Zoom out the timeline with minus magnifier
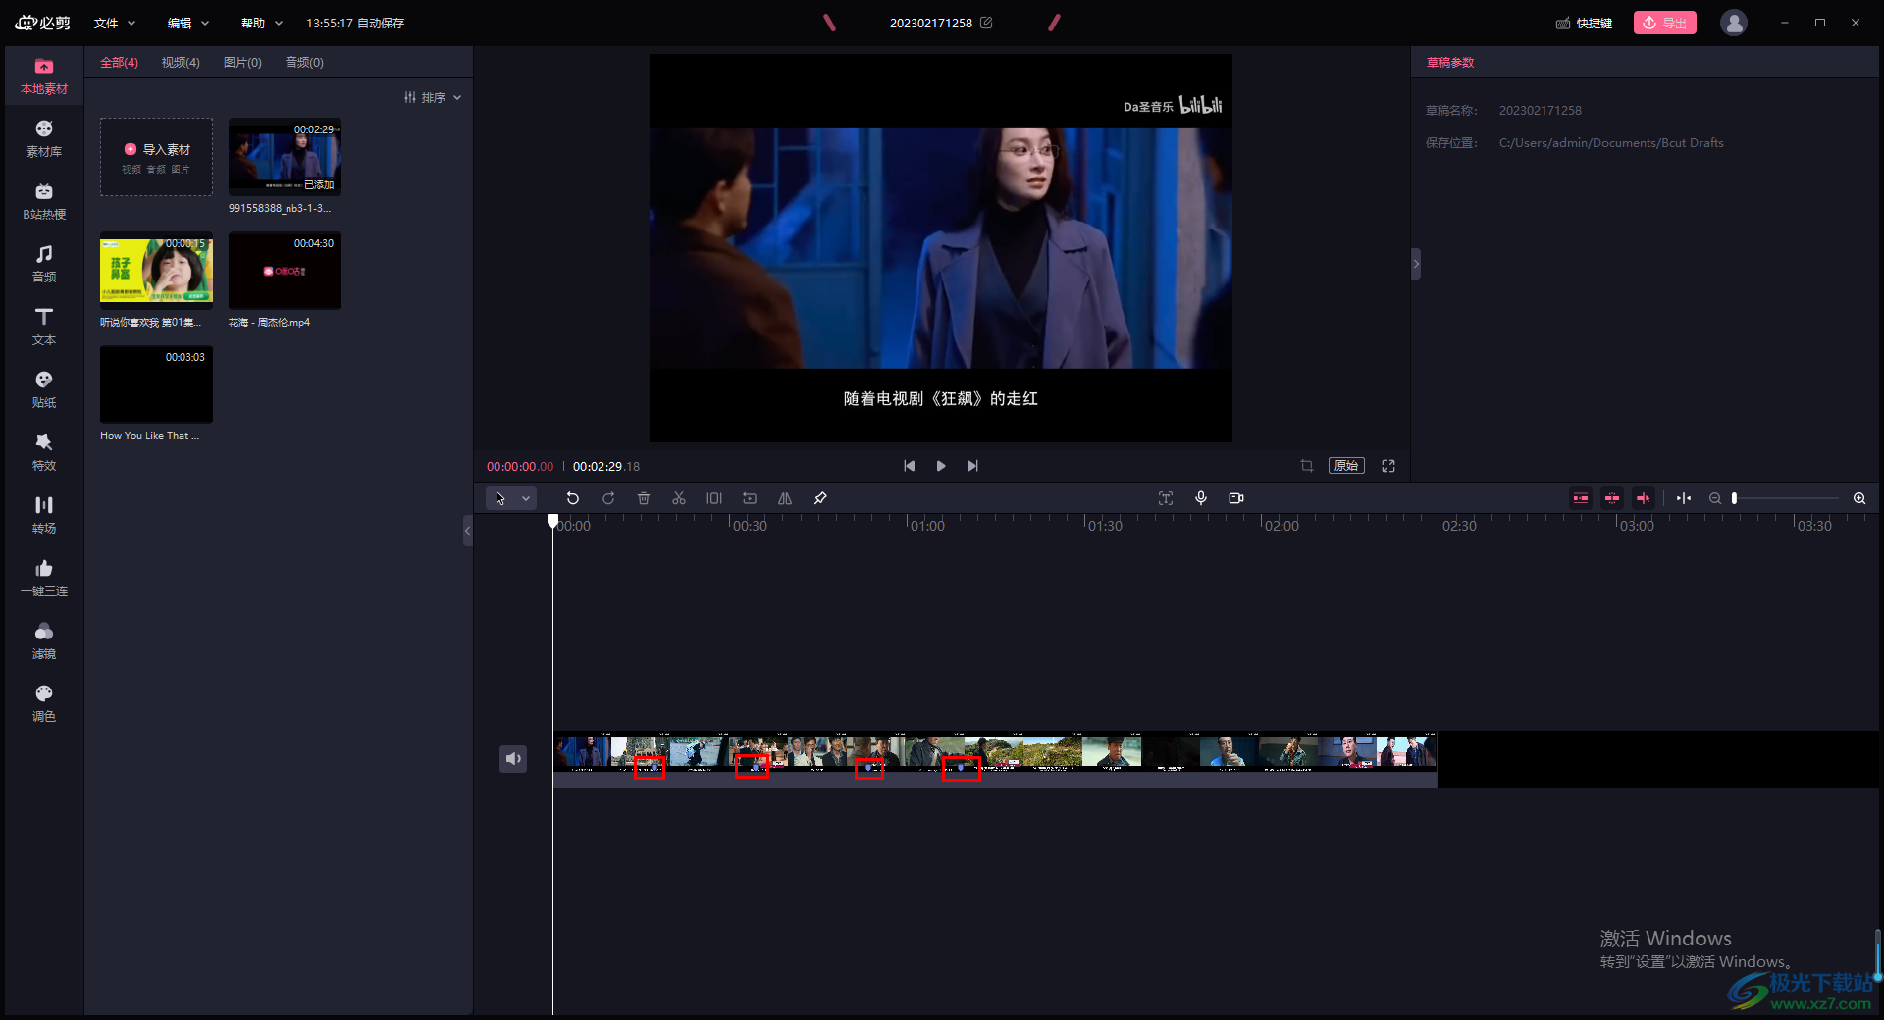 1715,498
